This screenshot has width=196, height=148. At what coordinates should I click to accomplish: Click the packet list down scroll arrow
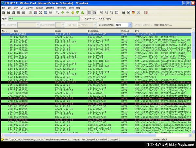tap(193, 132)
